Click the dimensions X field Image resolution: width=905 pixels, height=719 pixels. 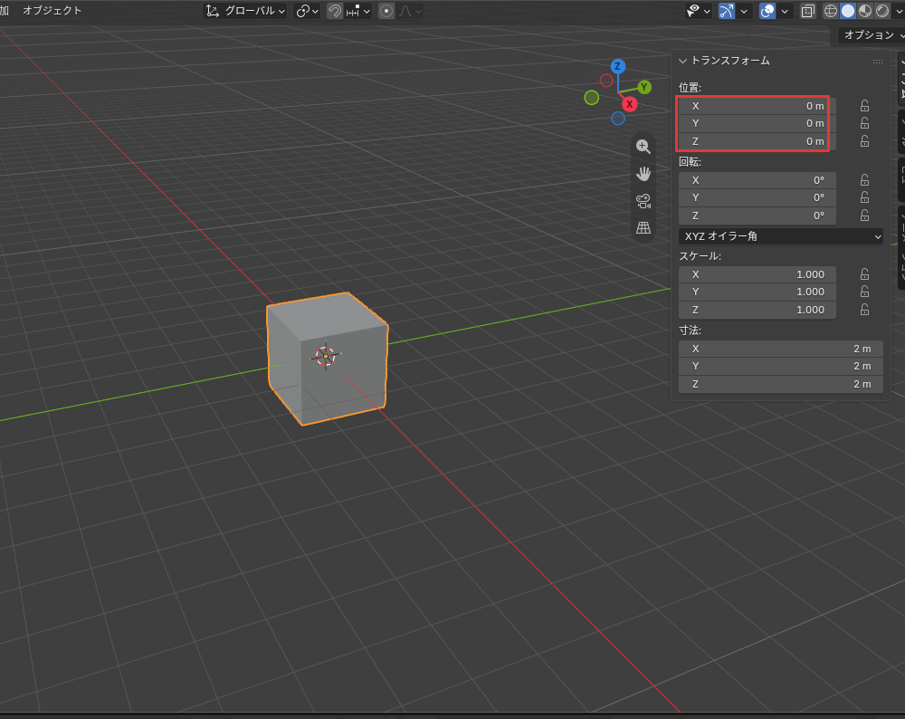780,349
